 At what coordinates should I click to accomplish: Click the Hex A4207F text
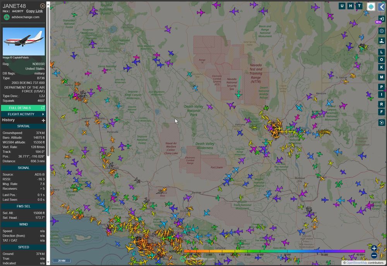point(13,11)
